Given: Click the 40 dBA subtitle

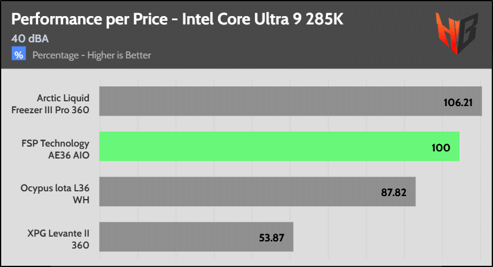Looking at the screenshot, I should [30, 39].
